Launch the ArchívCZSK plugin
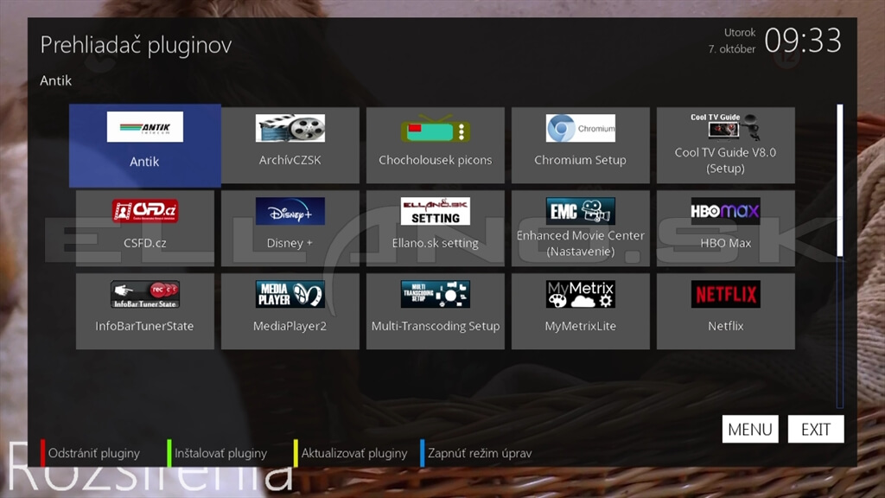Viewport: 885px width, 498px height. [x=290, y=145]
